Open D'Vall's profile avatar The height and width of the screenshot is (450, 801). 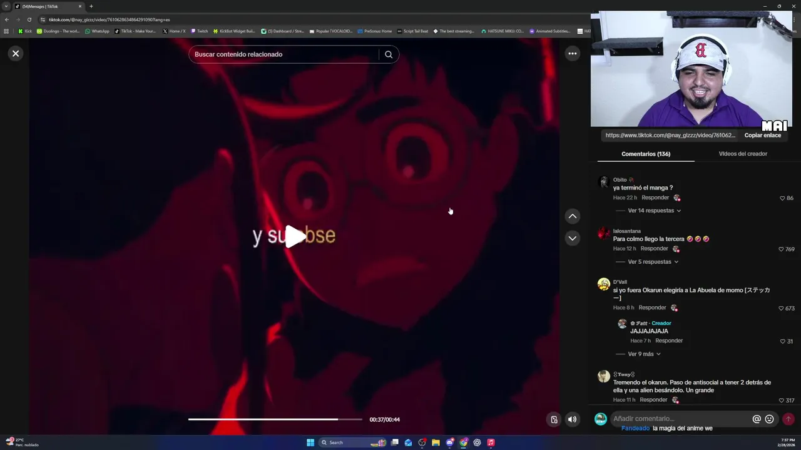[603, 284]
